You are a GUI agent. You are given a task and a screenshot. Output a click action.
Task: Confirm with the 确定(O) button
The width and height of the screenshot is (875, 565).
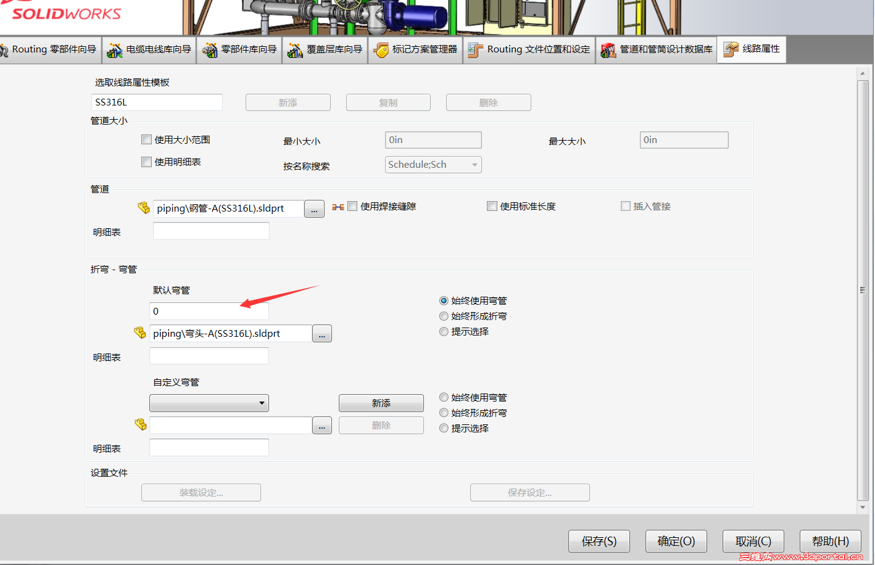676,541
